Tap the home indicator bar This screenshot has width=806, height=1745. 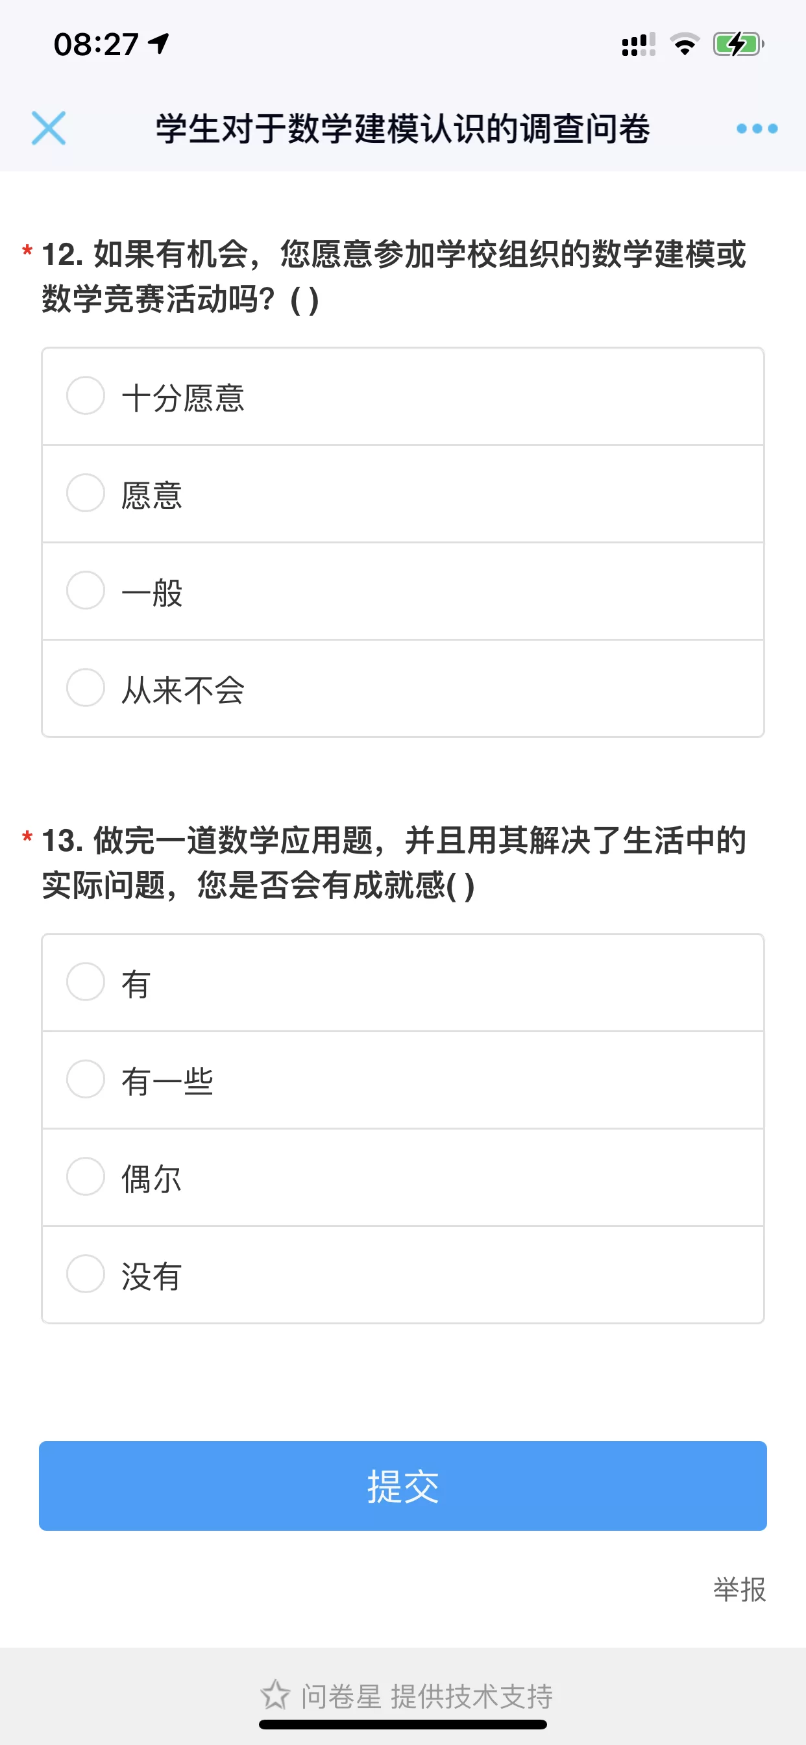(403, 1724)
